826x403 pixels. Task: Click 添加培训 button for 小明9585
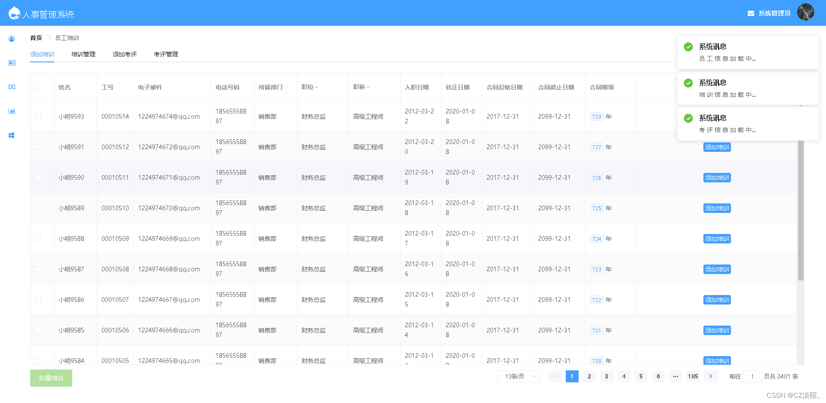pyautogui.click(x=717, y=330)
